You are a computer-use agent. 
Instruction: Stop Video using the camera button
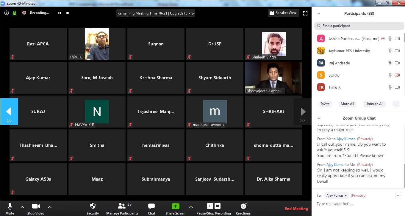click(x=36, y=206)
